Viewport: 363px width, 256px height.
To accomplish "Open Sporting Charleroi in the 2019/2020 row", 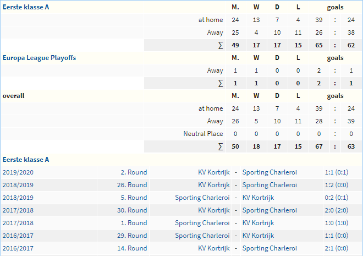I will pos(269,172).
